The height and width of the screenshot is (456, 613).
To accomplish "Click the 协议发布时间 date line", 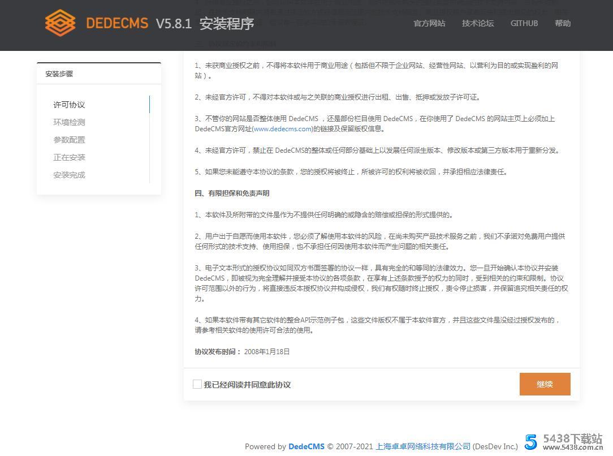I will 242,352.
